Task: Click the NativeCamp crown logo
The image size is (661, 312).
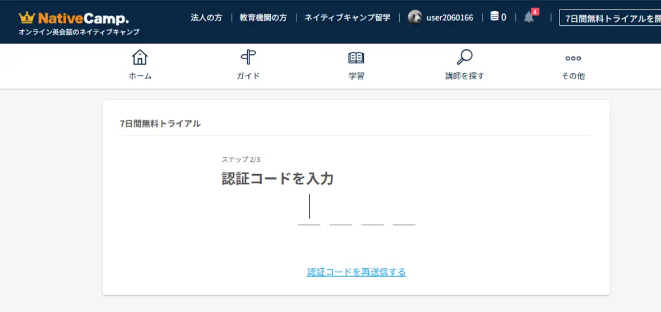Action: (27, 17)
